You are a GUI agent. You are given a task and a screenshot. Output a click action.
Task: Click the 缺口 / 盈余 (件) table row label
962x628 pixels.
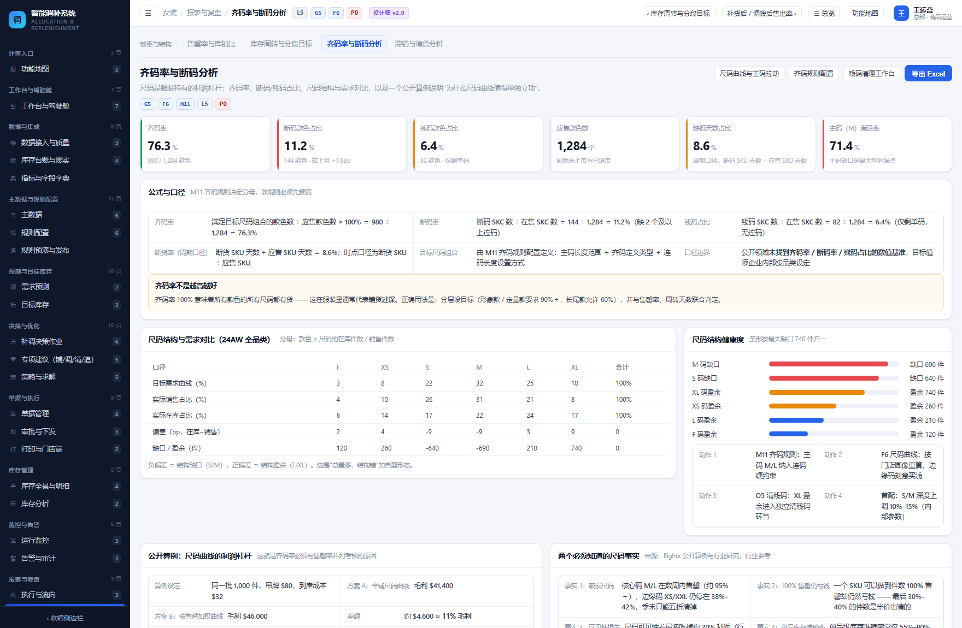177,448
